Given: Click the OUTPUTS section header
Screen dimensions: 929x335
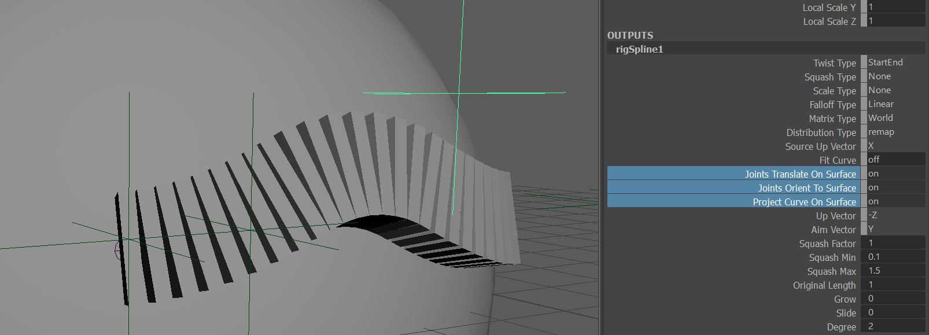Looking at the screenshot, I should [x=630, y=35].
